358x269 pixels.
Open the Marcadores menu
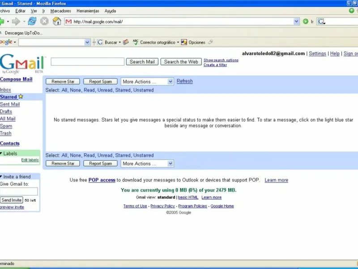click(x=61, y=11)
